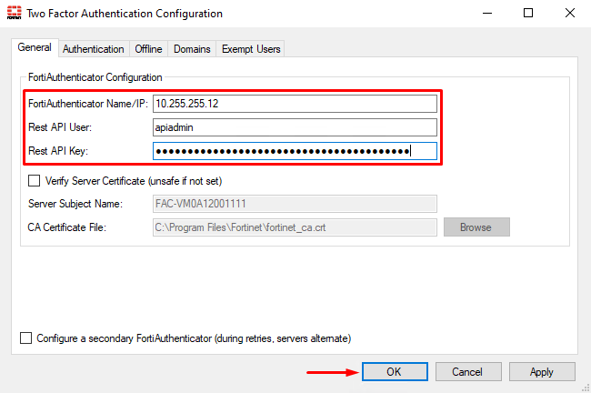Viewport: 591px width, 393px height.
Task: Switch to the Domains tab
Action: [x=192, y=49]
